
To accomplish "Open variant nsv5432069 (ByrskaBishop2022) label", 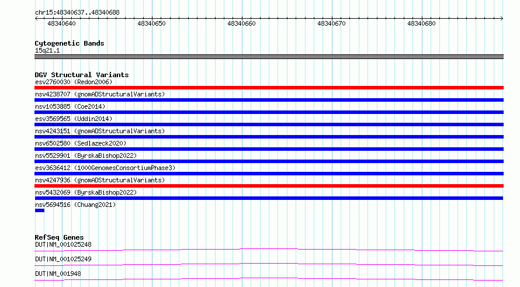I will pos(86,192).
